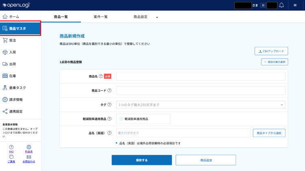
Task: Click the 商品コード input field
Action: pyautogui.click(x=201, y=91)
